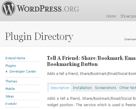
Task: Click the WordPress circular logo icon
Action: pyautogui.click(x=8, y=8)
